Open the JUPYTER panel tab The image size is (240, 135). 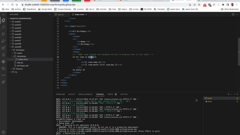click(124, 94)
